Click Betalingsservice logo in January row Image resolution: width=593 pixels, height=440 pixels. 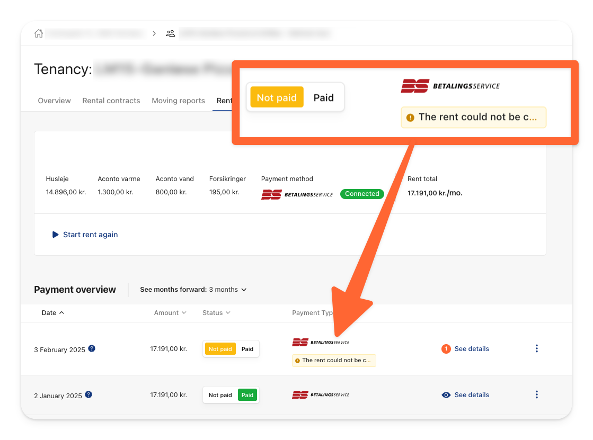coord(321,394)
